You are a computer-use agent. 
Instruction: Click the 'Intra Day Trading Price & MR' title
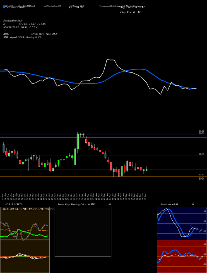point(76,204)
